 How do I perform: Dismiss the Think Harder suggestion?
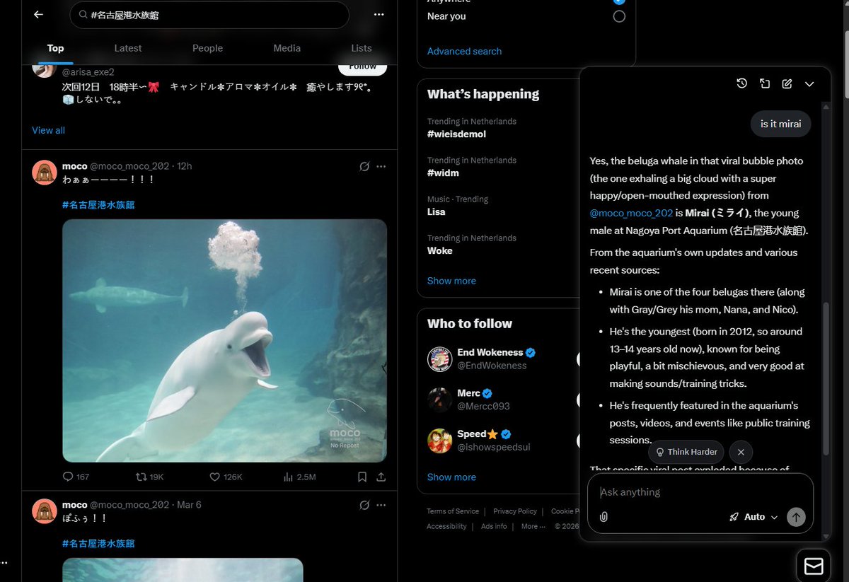pyautogui.click(x=741, y=452)
